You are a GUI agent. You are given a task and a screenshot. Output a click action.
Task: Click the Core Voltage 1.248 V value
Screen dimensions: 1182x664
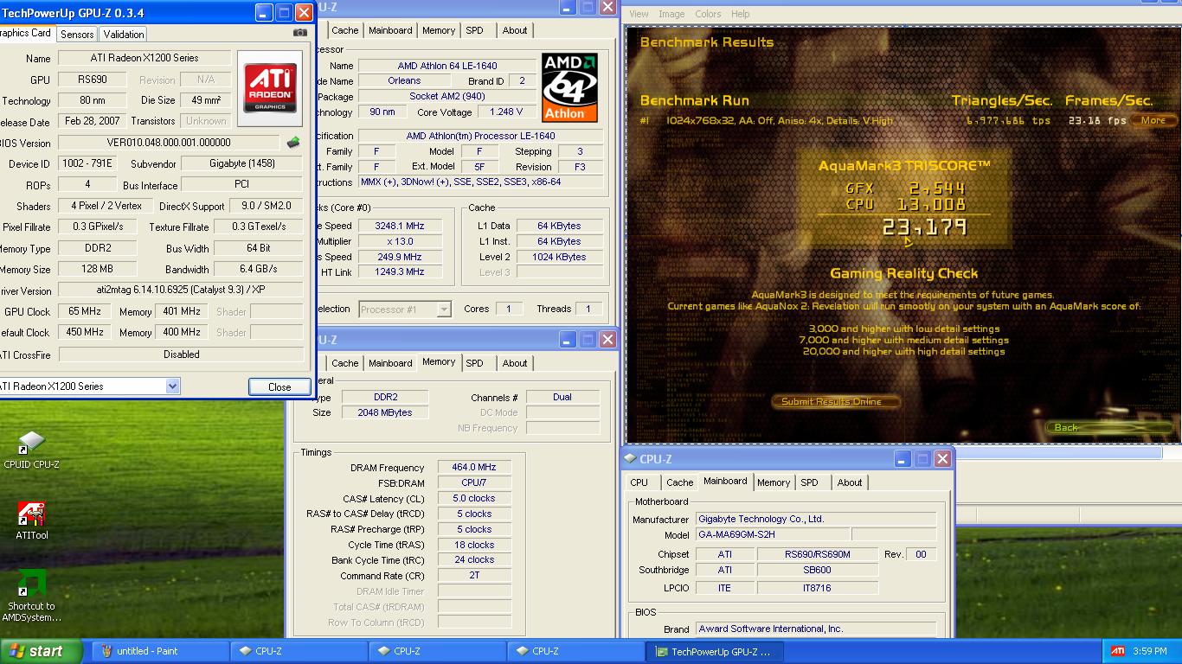coord(506,112)
